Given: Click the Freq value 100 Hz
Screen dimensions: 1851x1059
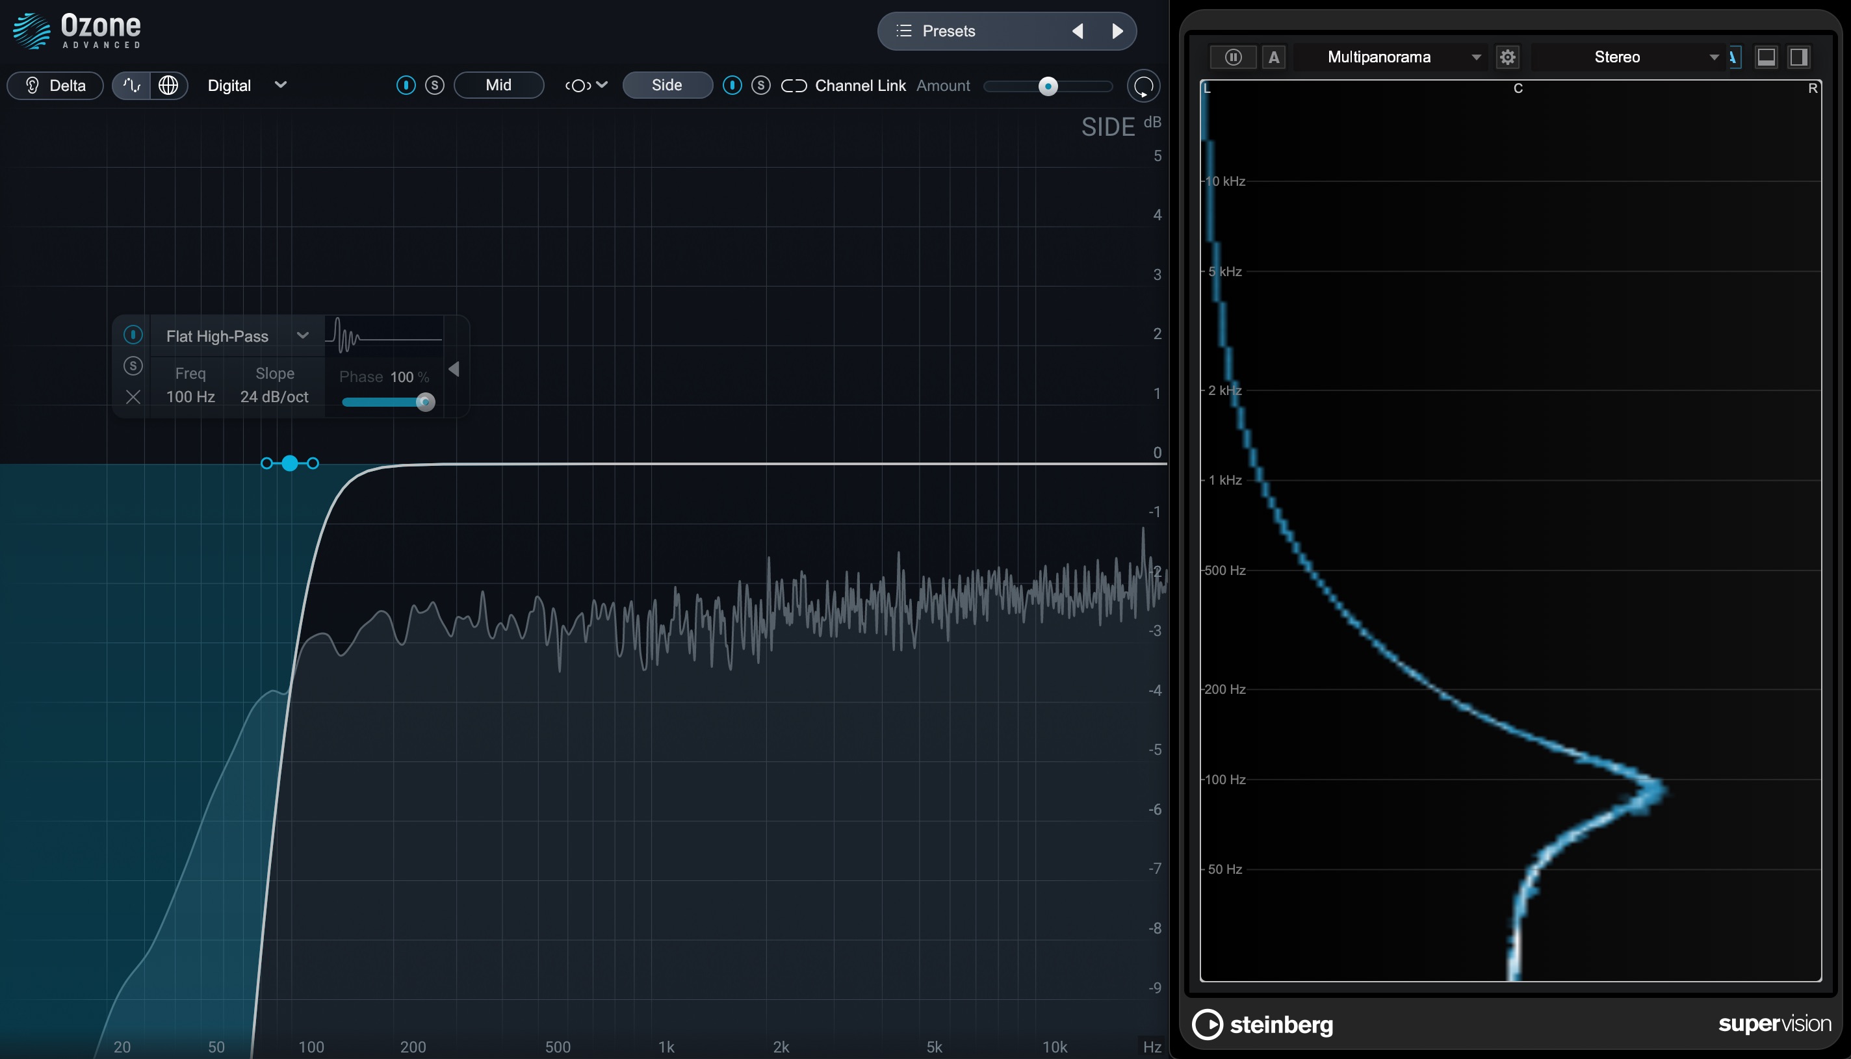Looking at the screenshot, I should [190, 396].
